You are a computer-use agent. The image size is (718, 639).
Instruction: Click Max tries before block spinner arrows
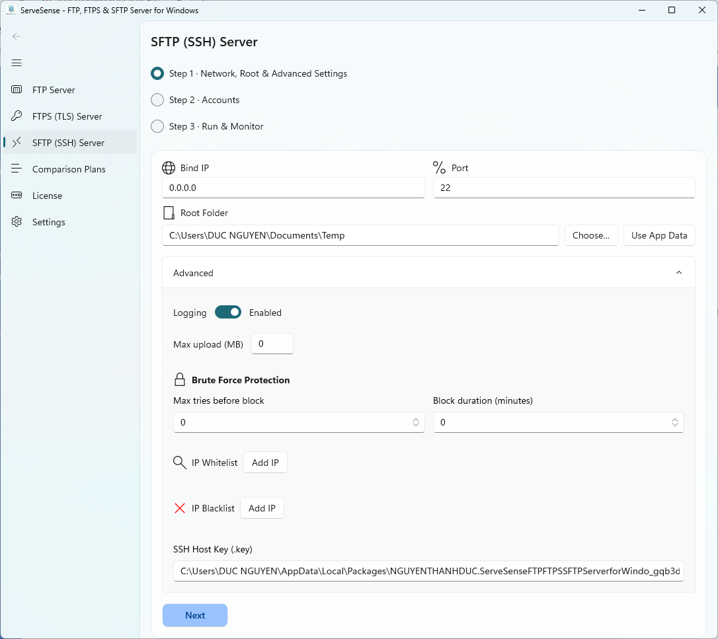pos(416,422)
